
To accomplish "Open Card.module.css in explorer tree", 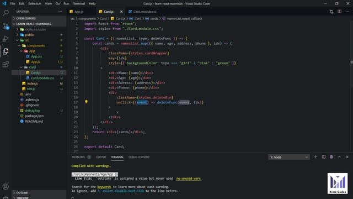I will 39,78.
